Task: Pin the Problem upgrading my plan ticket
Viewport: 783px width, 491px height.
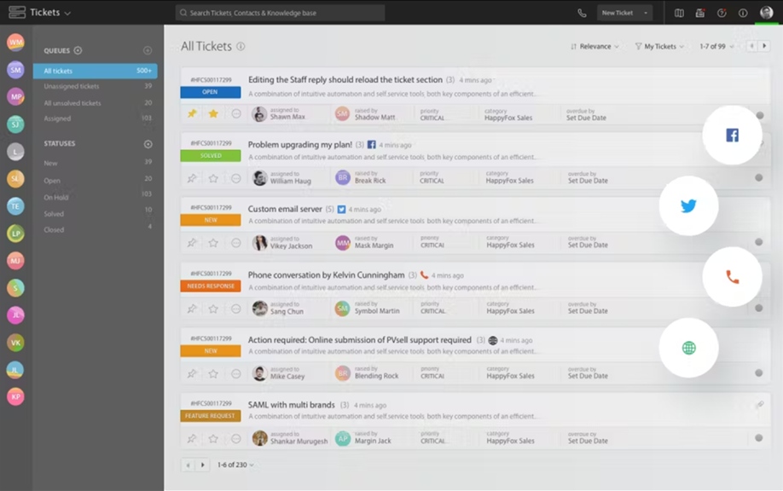Action: [x=192, y=179]
